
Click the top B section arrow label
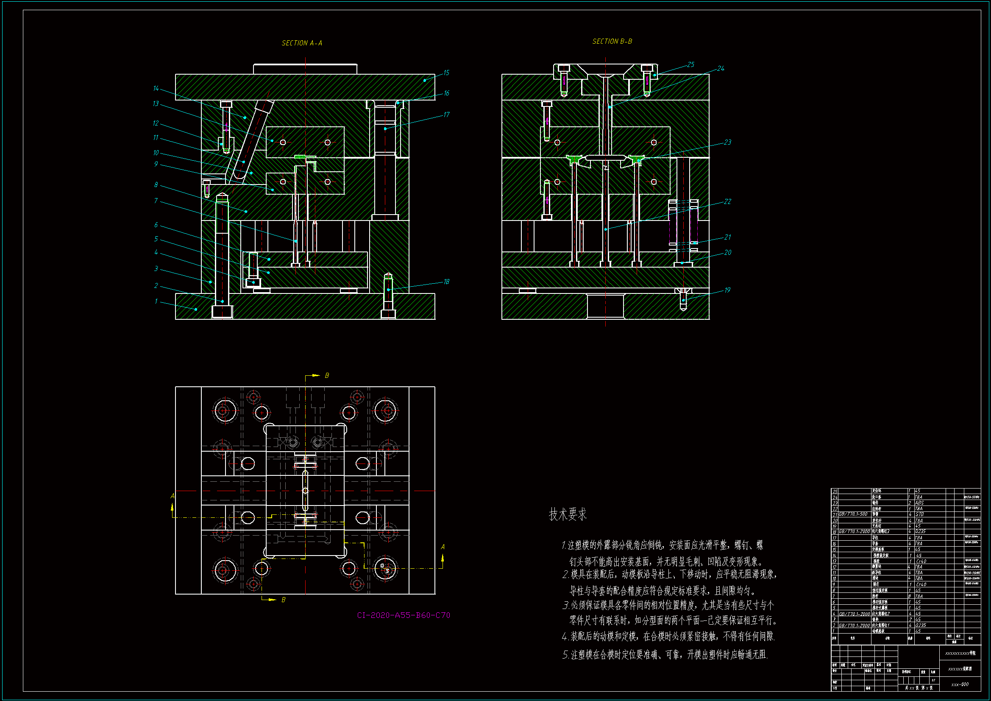tap(326, 376)
